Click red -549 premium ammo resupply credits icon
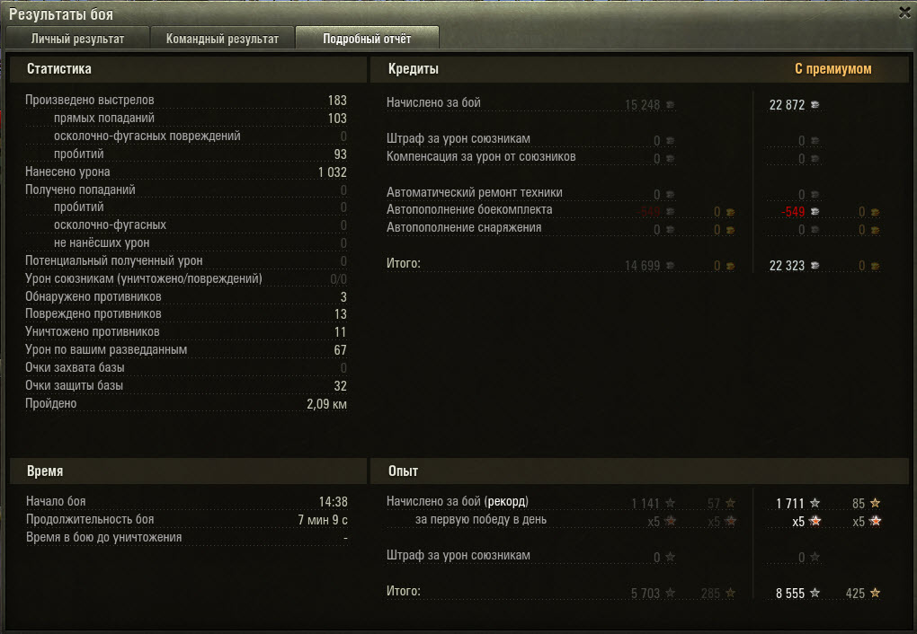This screenshot has width=917, height=634. (x=815, y=212)
